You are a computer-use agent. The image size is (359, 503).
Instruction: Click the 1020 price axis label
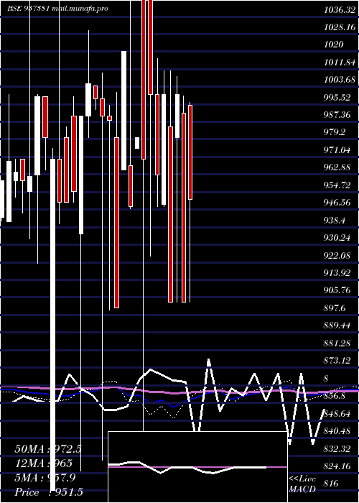(x=334, y=45)
